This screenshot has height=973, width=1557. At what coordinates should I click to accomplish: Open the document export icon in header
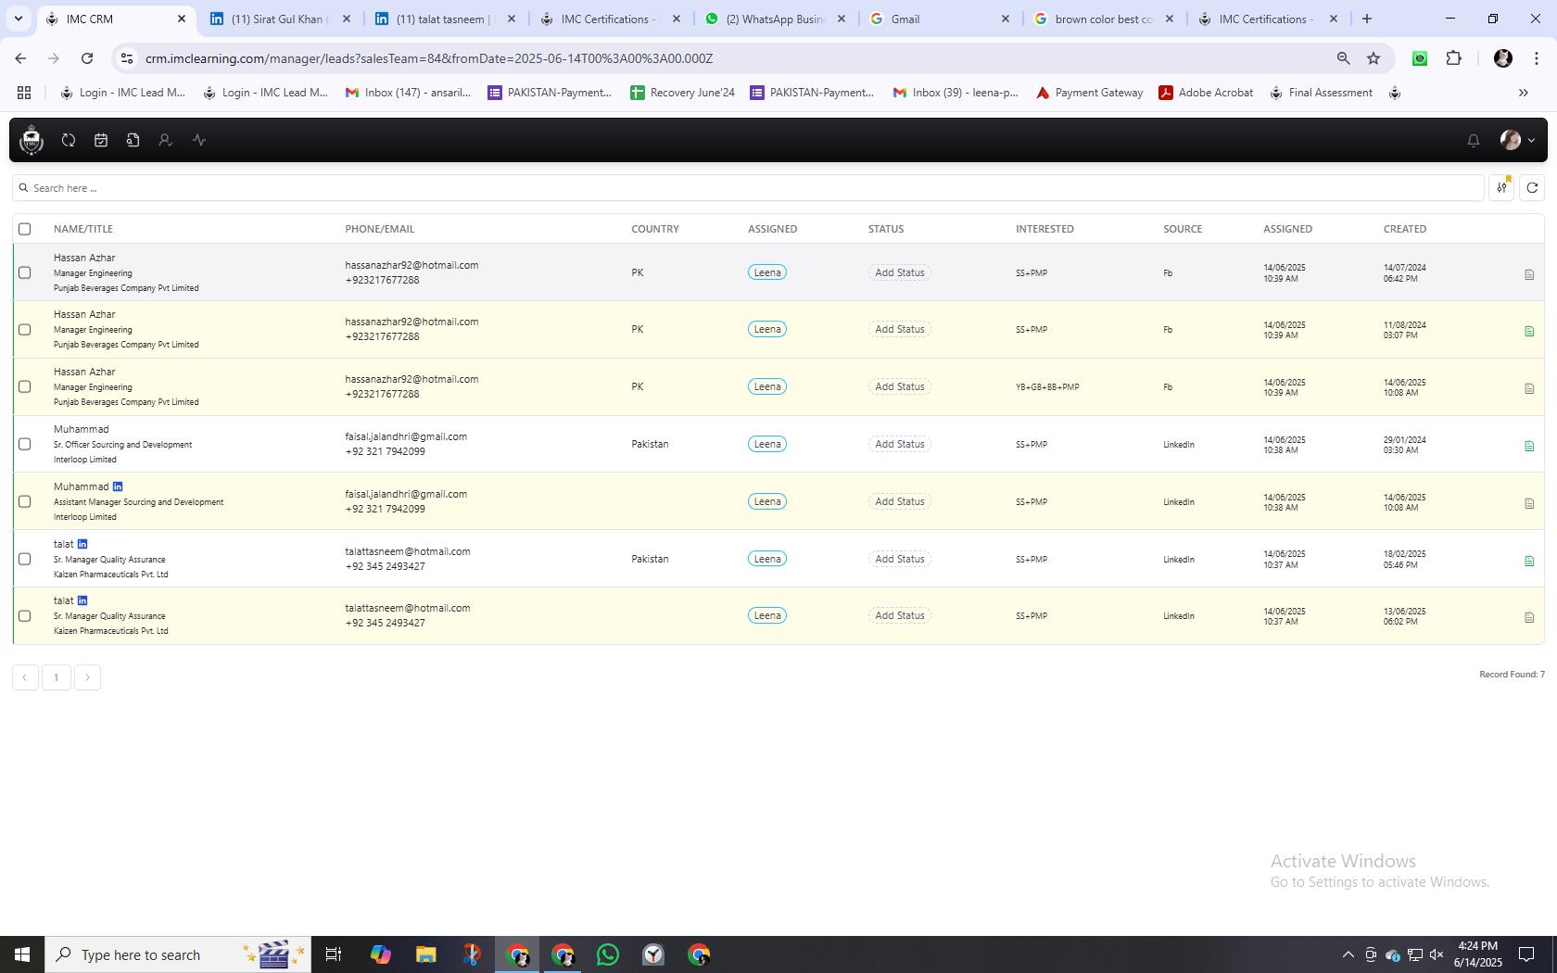133,140
